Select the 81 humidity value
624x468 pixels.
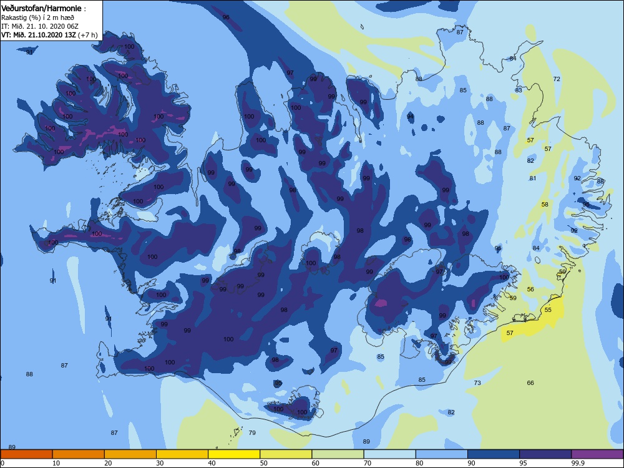[x=533, y=178]
